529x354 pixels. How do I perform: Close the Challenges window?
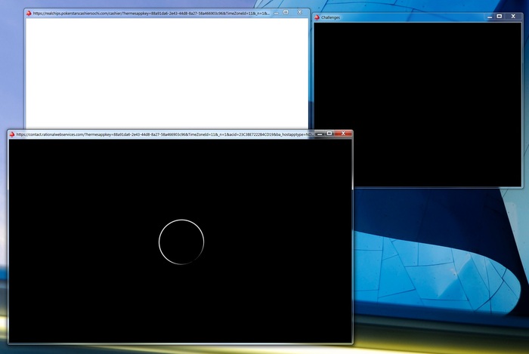(x=513, y=17)
